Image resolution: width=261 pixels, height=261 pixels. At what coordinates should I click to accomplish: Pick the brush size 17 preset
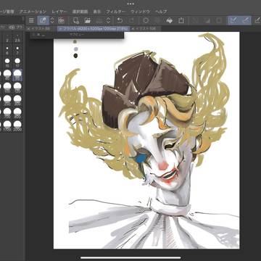[17, 62]
